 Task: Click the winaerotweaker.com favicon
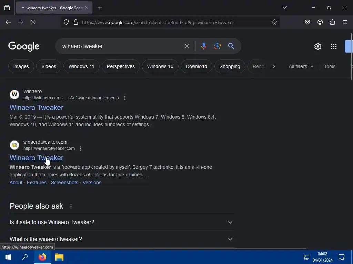14,145
